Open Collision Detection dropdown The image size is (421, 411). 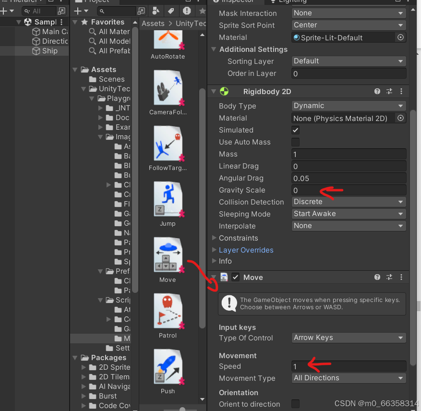[349, 202]
